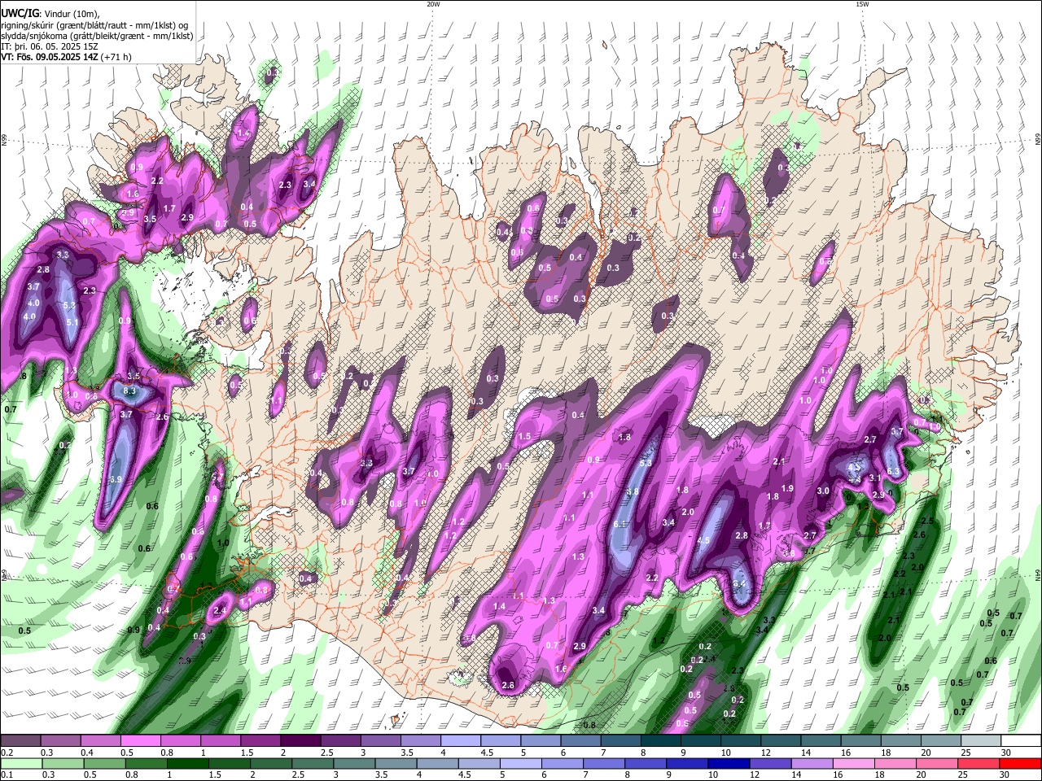
Task: Click the light periwinkle 4 swatch in top legend row
Action: [x=461, y=741]
